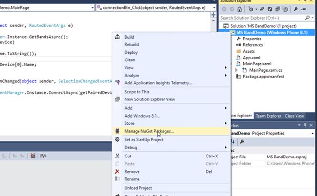Choose New Solution Explorer View

(172, 99)
